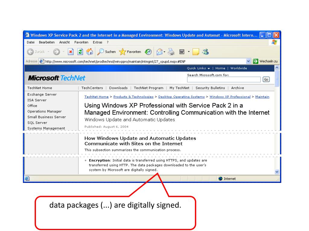Image resolution: width=309 pixels, height=231 pixels.
Task: Open Favoriten star button
Action: pyautogui.click(x=130, y=52)
